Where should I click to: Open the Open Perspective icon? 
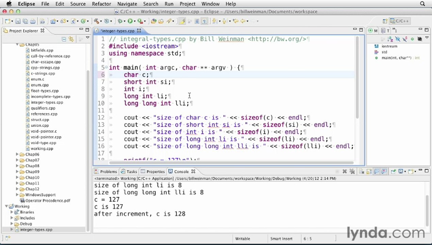click(385, 21)
